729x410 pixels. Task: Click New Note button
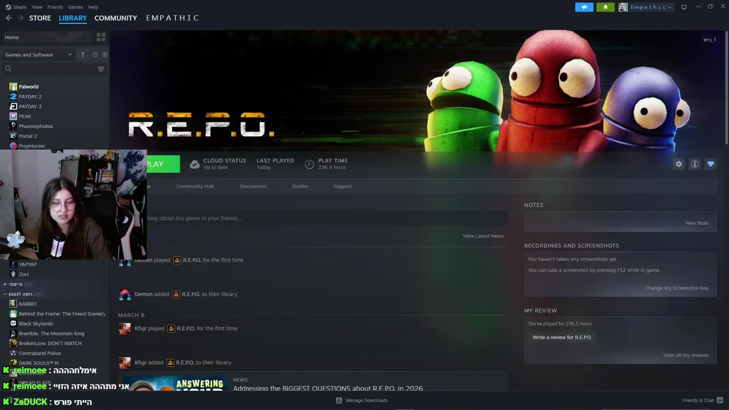pyautogui.click(x=697, y=223)
